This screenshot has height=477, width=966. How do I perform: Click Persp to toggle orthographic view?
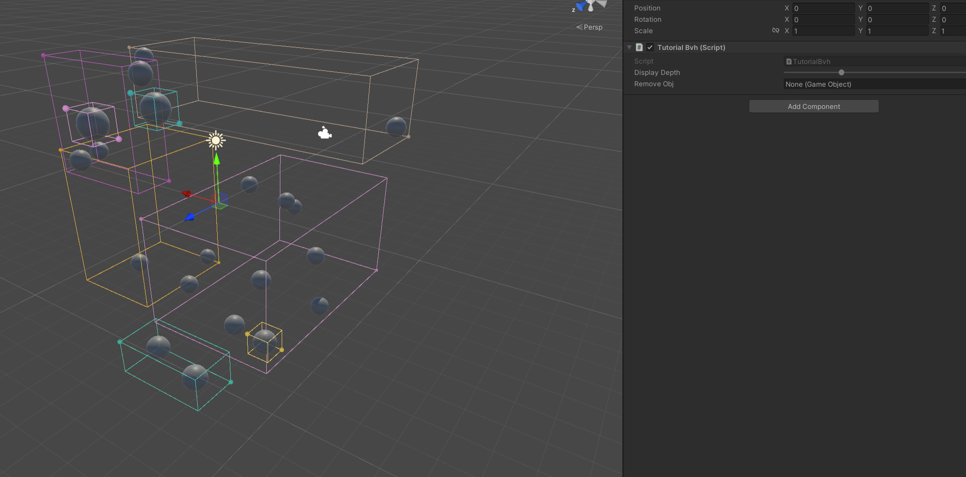[592, 27]
